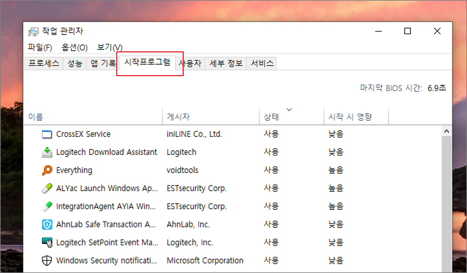This screenshot has height=273, width=467.
Task: Switch to the 세부 정보 tab
Action: point(226,63)
